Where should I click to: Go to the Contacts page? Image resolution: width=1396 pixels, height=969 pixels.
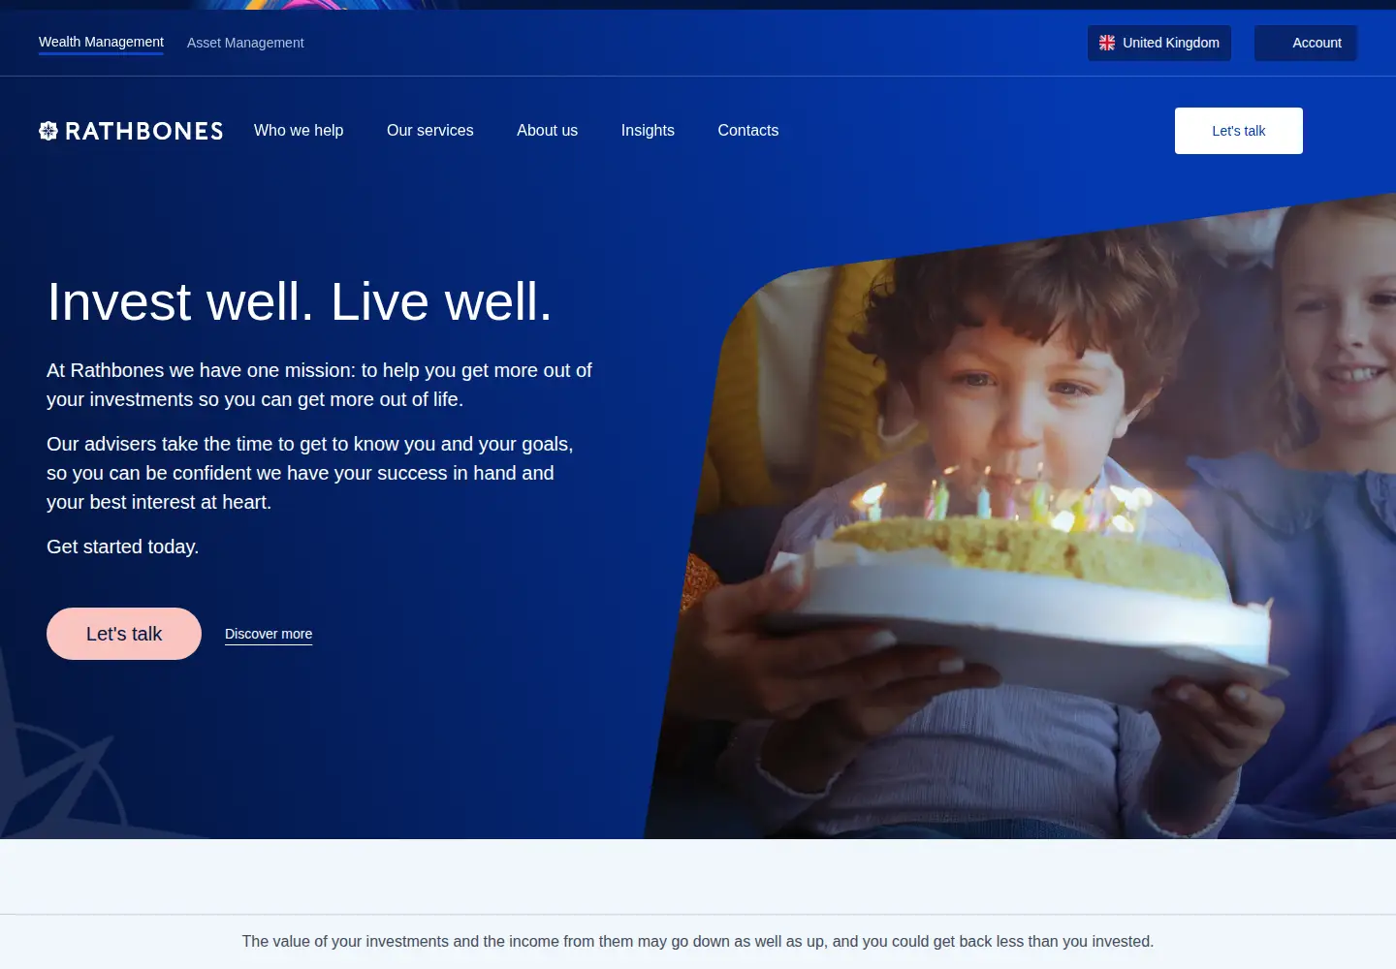(x=748, y=131)
